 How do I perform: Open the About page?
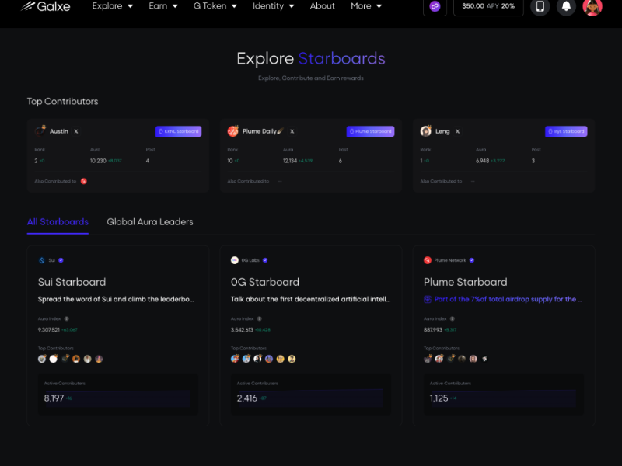tap(322, 6)
